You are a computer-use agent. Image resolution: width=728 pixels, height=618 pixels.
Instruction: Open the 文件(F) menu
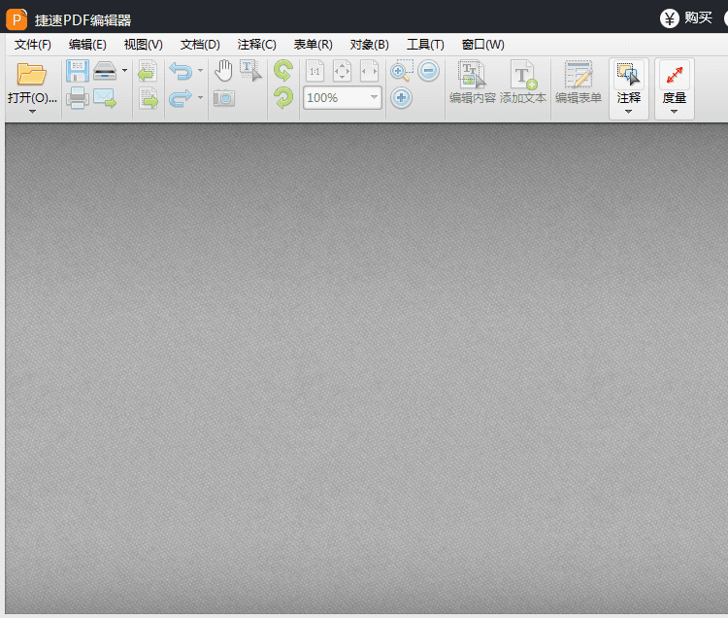33,45
